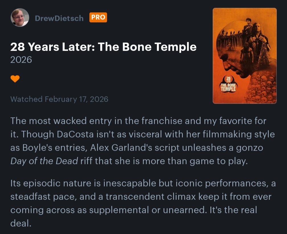287x234 pixels.
Task: Click the Bone Temple title text on the poster
Action: click(228, 88)
